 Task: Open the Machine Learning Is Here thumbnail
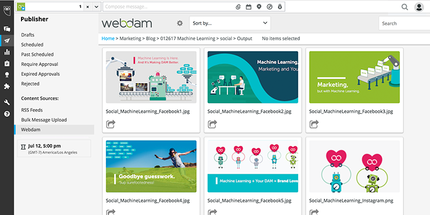point(151,77)
